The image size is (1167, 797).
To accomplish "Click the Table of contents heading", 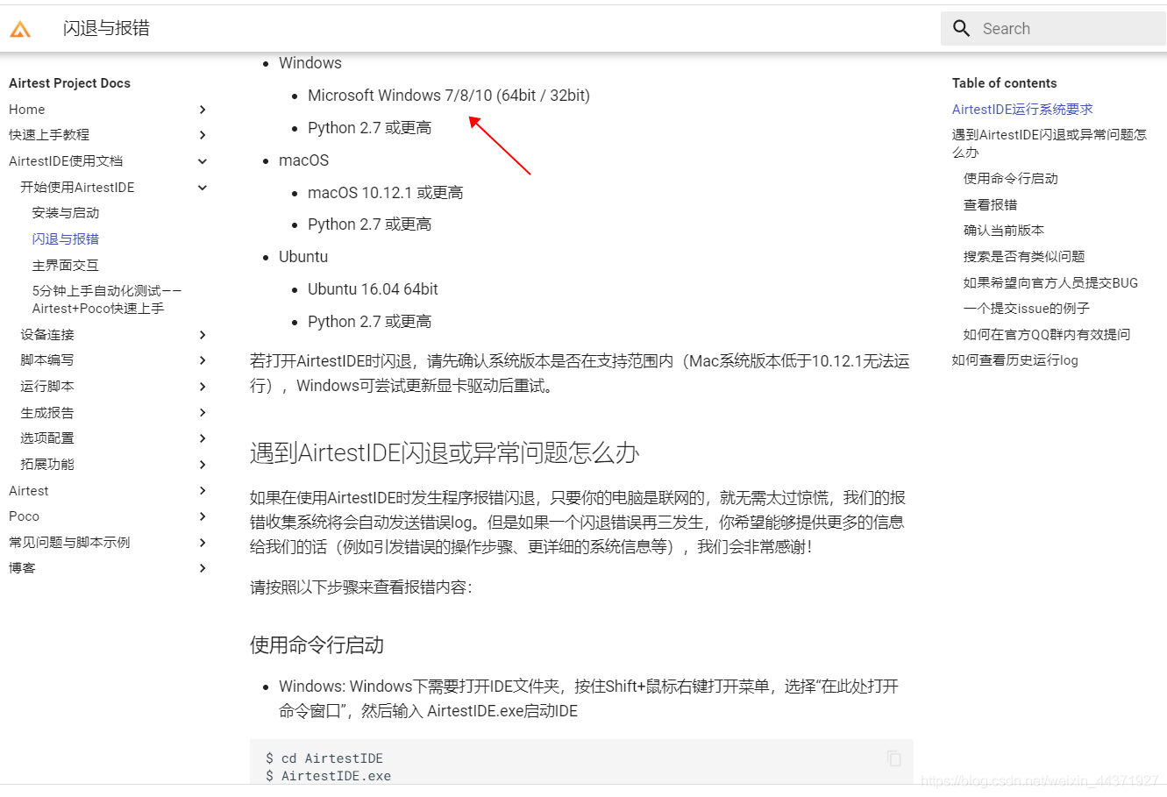I will click(1005, 83).
